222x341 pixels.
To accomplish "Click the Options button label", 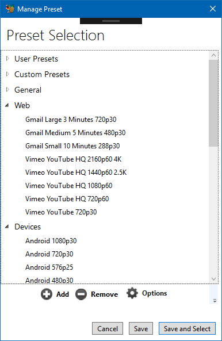I will pyautogui.click(x=154, y=293).
